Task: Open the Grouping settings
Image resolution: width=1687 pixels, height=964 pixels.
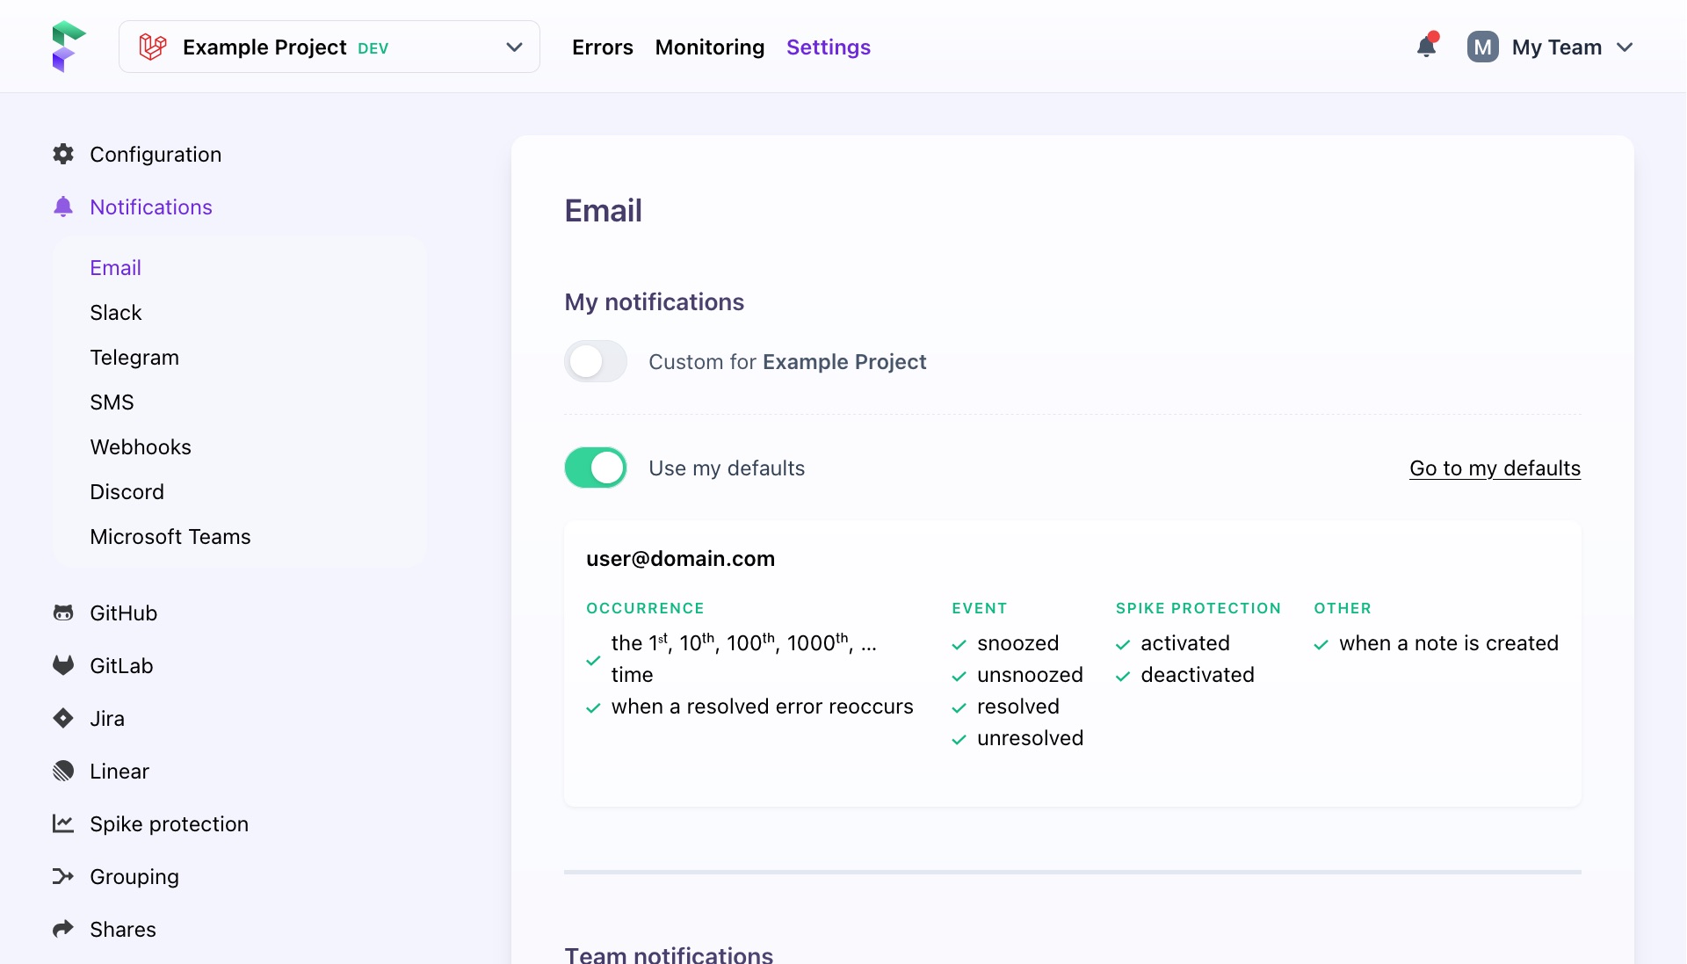Action: pos(134,876)
